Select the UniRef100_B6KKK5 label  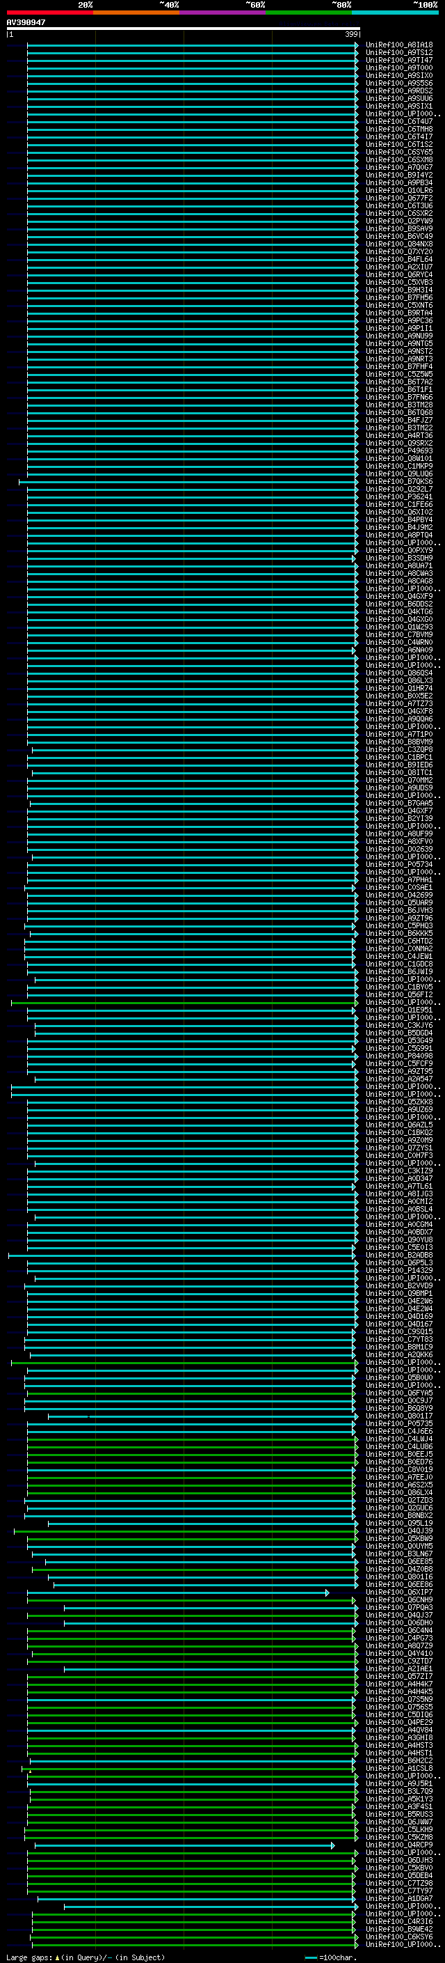coord(399,932)
